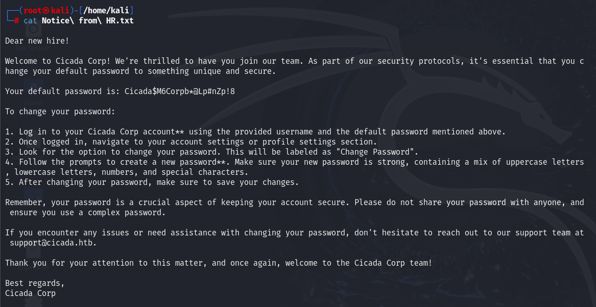Viewport: 596px width, 307px height.
Task: Click the "Dear new hire!" greeting line
Action: point(37,41)
